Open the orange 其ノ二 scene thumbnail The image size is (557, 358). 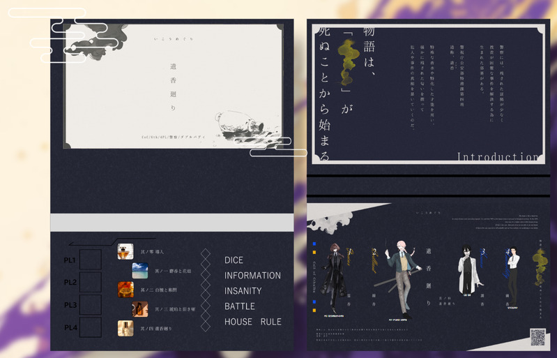click(x=125, y=290)
